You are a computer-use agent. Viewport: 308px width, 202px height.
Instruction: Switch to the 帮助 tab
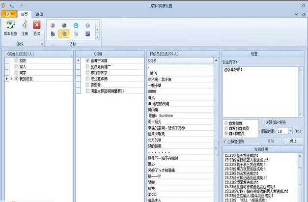click(39, 15)
